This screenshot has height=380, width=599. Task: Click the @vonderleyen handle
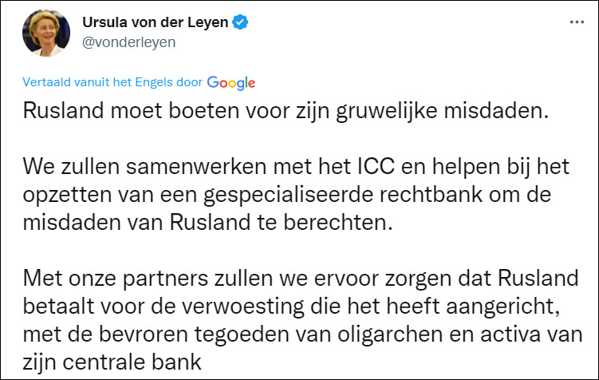click(x=128, y=43)
